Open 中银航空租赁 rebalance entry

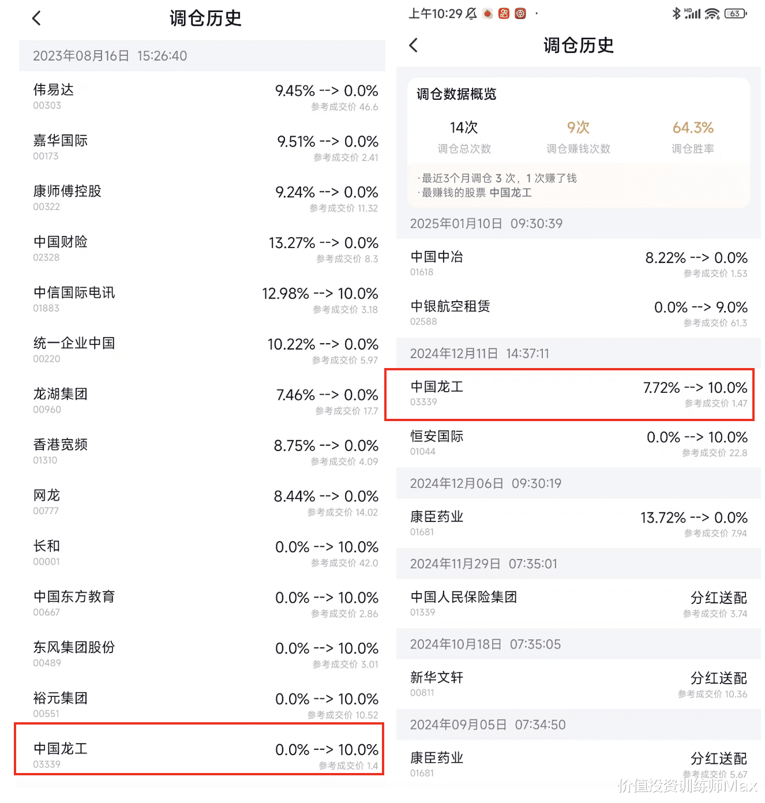coord(577,313)
